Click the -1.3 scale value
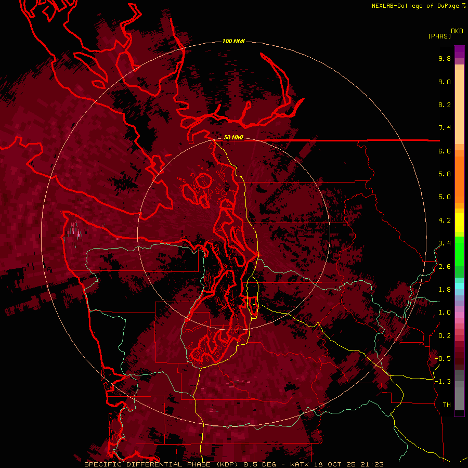 click(443, 382)
